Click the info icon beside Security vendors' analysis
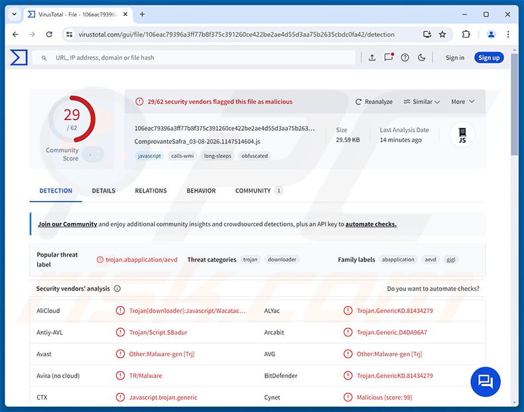 coord(117,289)
